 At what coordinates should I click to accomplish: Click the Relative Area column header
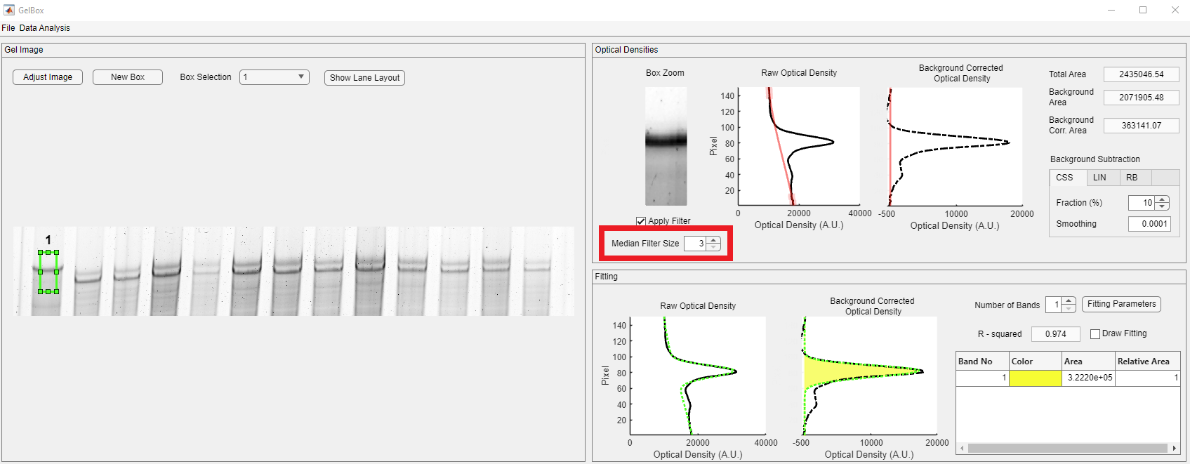(1147, 362)
